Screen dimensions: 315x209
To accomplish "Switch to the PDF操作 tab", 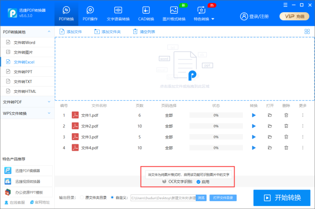I will (x=90, y=14).
